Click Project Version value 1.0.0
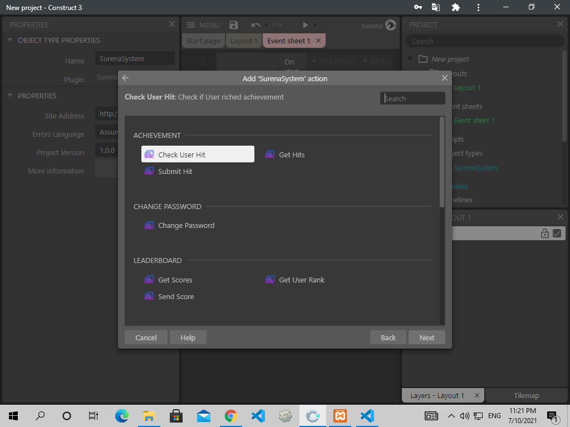This screenshot has height=427, width=570. [x=107, y=150]
